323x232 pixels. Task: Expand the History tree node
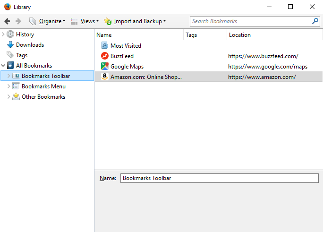coord(3,34)
